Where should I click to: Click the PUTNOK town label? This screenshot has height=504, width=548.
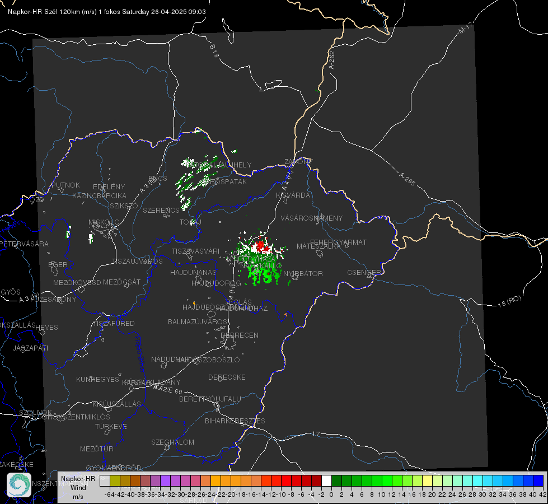pyautogui.click(x=65, y=185)
